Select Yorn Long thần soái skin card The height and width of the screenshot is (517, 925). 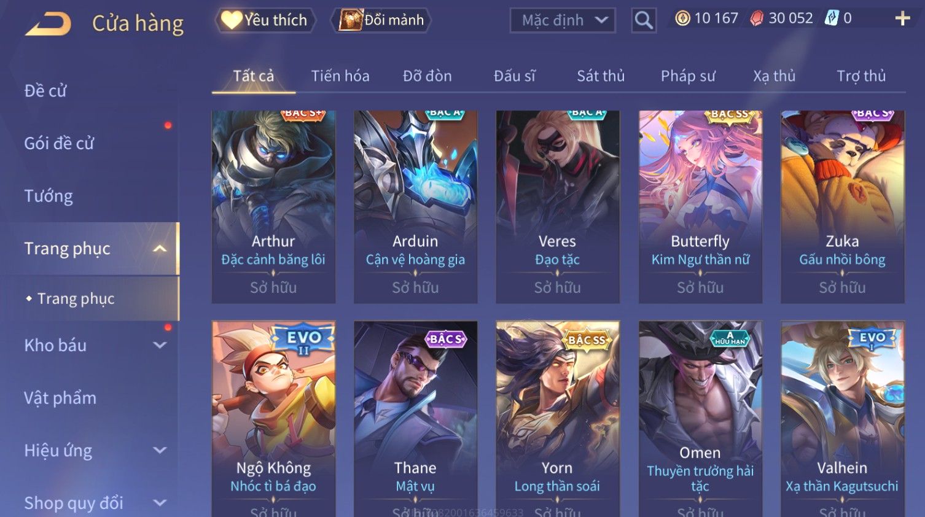tap(557, 419)
